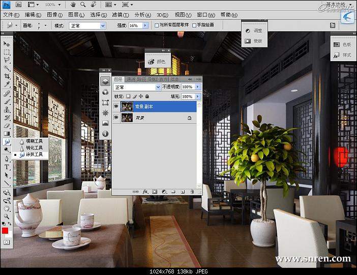The width and height of the screenshot is (357, 275).
Task: Open the tool preset picker arrow
Action: pos(16,25)
